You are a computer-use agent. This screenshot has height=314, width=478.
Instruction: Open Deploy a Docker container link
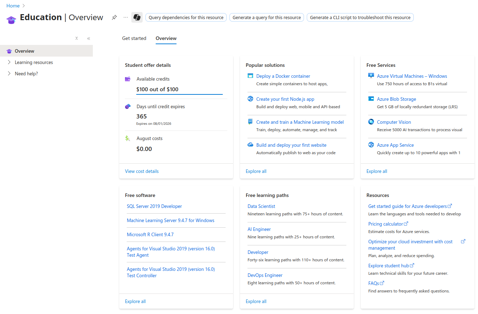283,76
